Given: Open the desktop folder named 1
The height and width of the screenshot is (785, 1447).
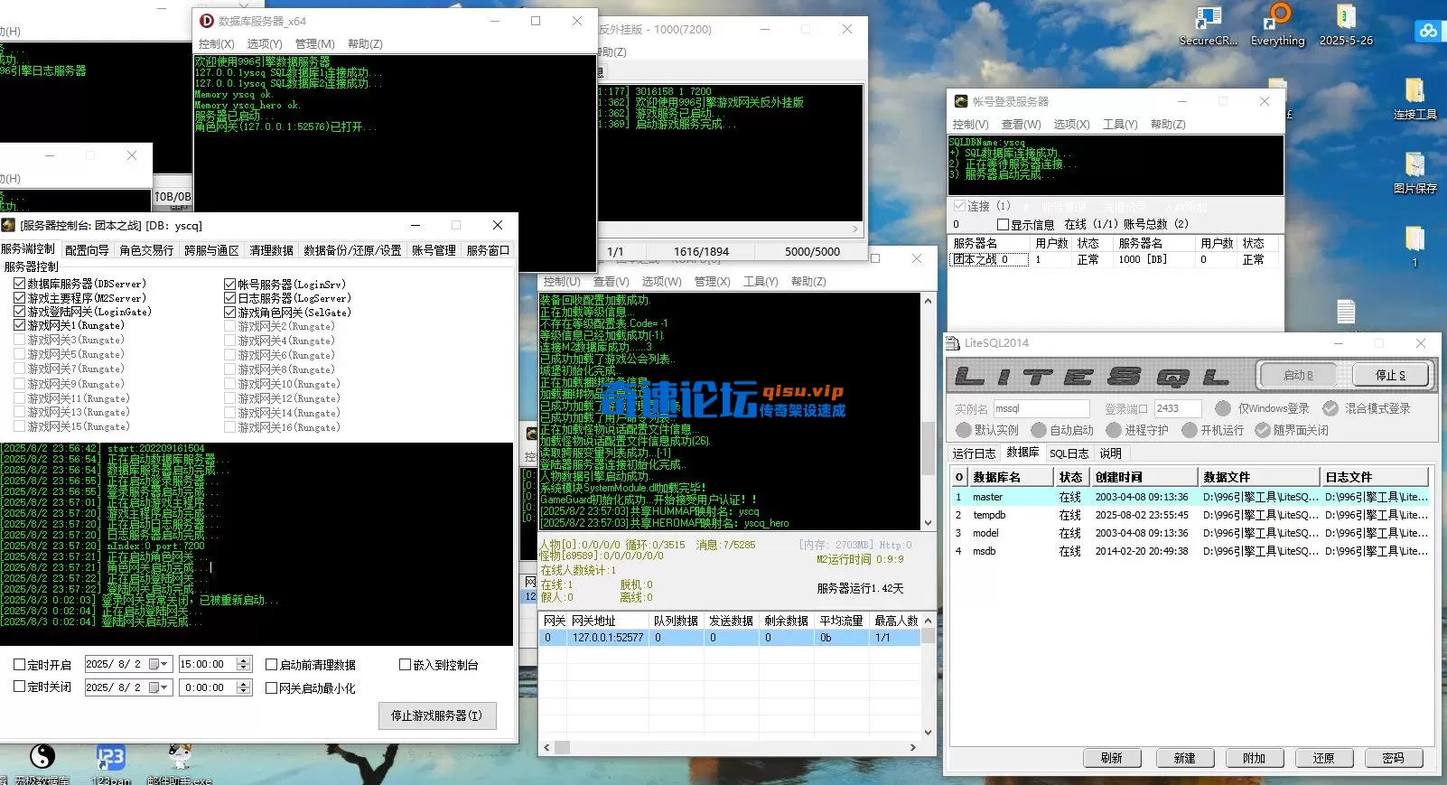Looking at the screenshot, I should pos(1414,246).
